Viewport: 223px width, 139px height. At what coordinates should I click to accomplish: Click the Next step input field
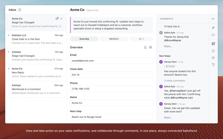(x=111, y=117)
